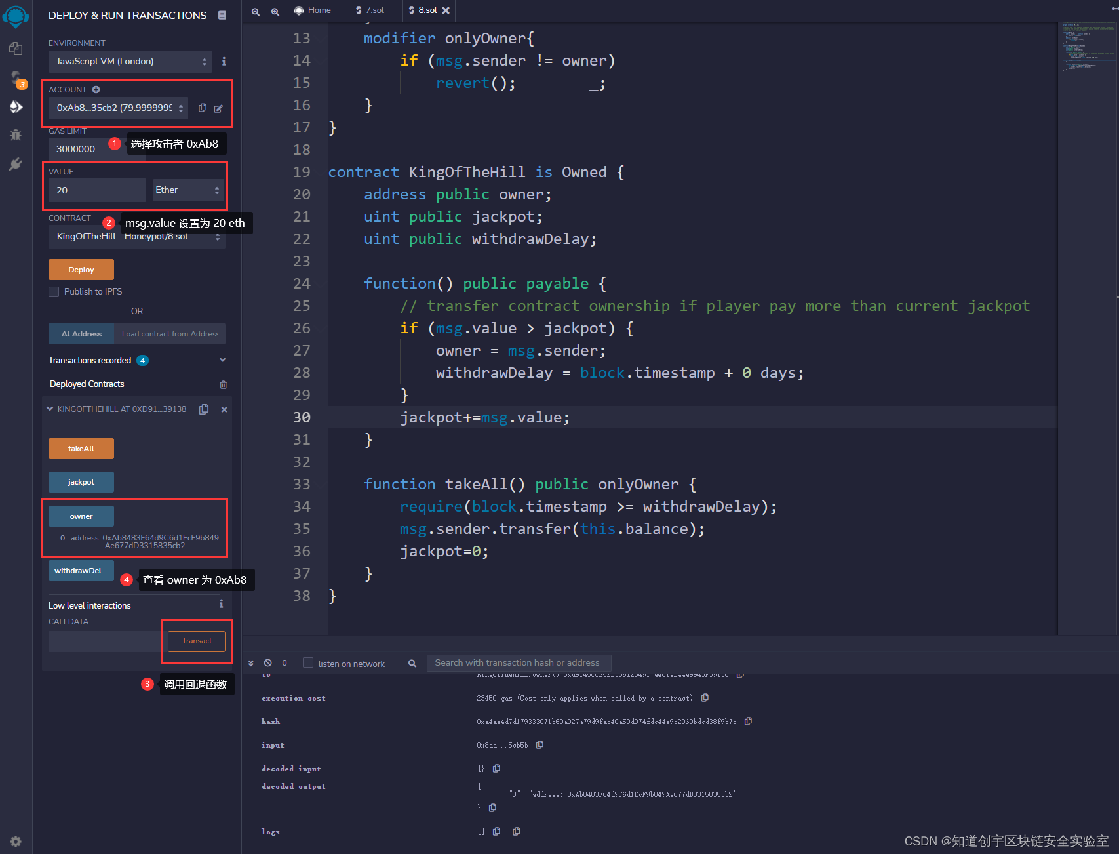
Task: Click the transaction hash search field
Action: (519, 663)
